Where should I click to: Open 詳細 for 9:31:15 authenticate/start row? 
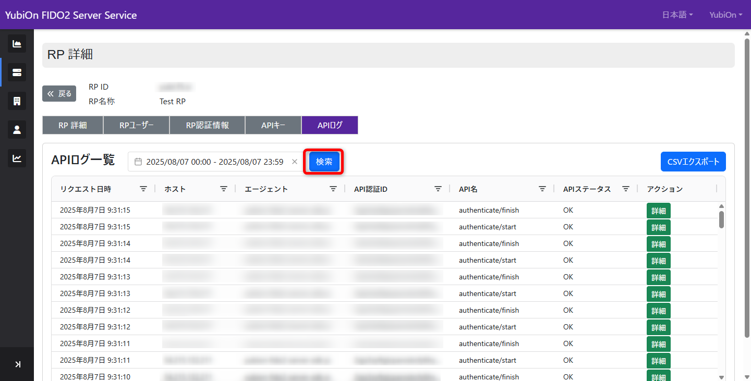pyautogui.click(x=659, y=228)
